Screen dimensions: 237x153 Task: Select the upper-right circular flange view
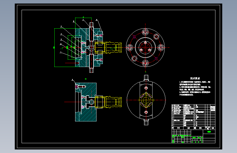(x=145, y=47)
